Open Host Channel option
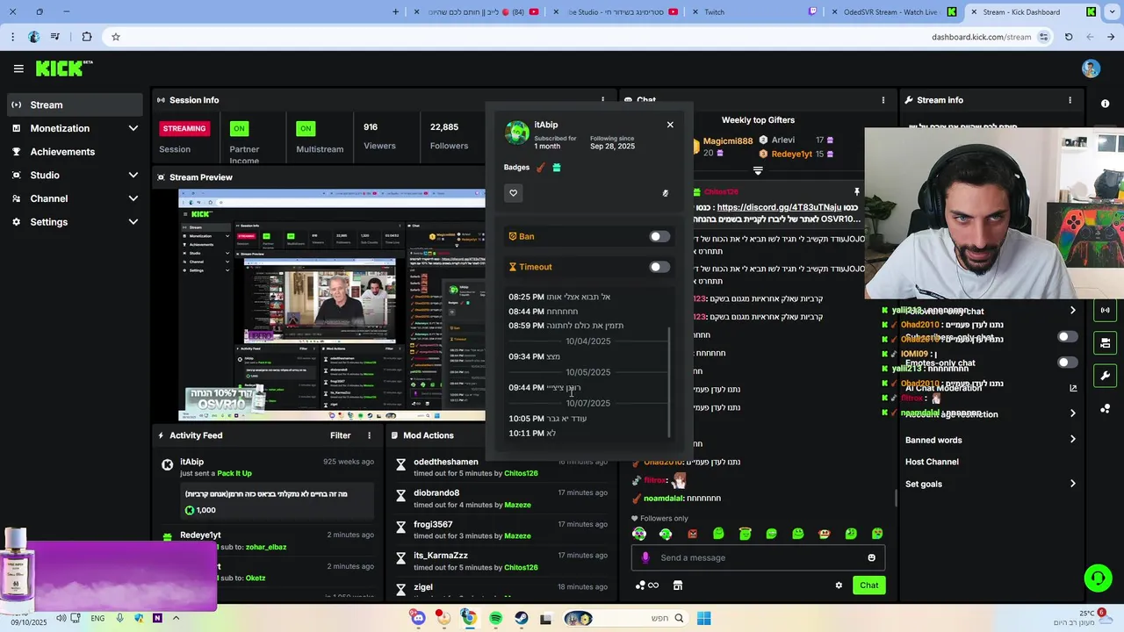This screenshot has width=1124, height=632. click(932, 462)
